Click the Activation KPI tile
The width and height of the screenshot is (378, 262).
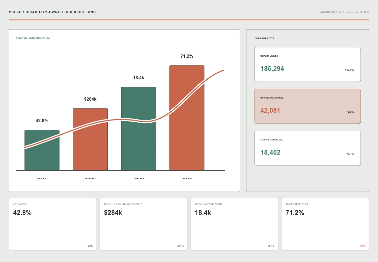[53, 224]
